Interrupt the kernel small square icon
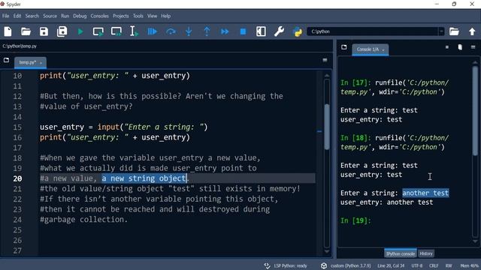 click(x=447, y=47)
